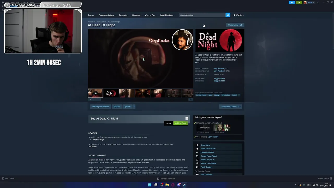Select the second video trailer thumbnail
The image size is (334, 188).
(x=111, y=93)
